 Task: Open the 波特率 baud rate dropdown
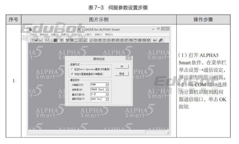pos(107,89)
